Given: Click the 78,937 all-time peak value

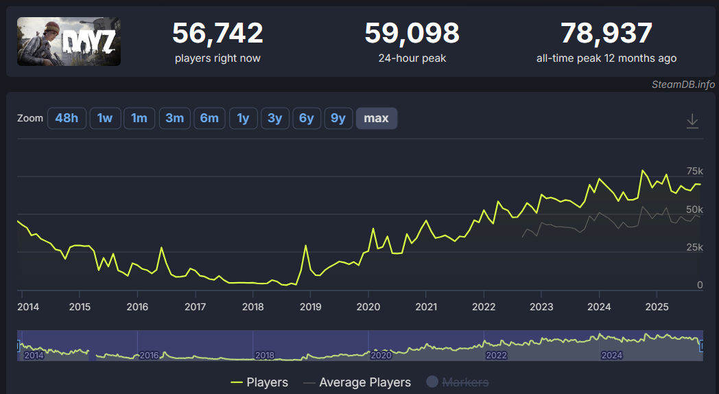Looking at the screenshot, I should pos(606,33).
